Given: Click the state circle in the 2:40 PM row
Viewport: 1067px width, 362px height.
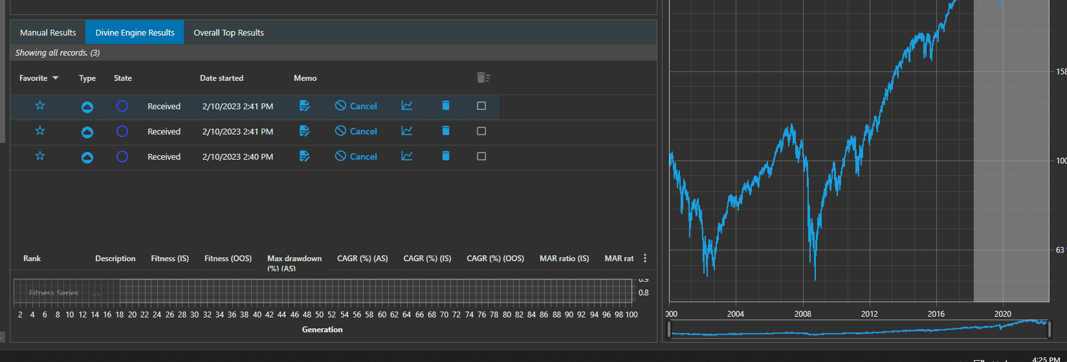Looking at the screenshot, I should (122, 156).
